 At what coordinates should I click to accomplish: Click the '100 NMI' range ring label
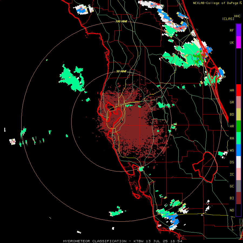121,21
